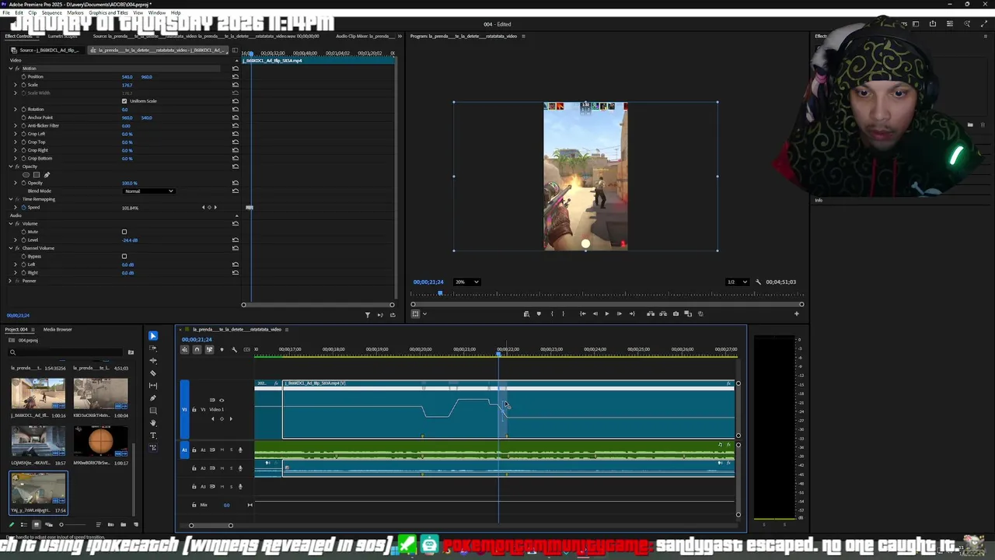Open Program Monitor settings wrench
Viewport: 995px width, 560px height.
759,282
